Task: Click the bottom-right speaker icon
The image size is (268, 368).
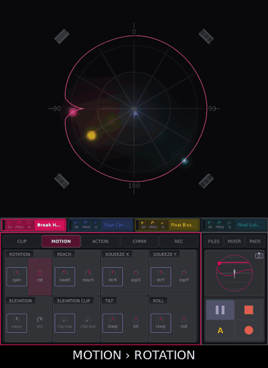Action: (206, 181)
